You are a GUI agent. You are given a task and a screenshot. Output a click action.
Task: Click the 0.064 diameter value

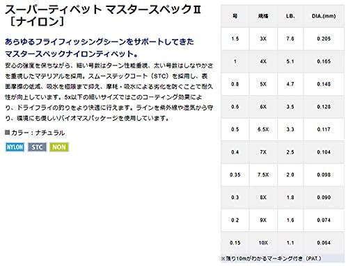324,243
